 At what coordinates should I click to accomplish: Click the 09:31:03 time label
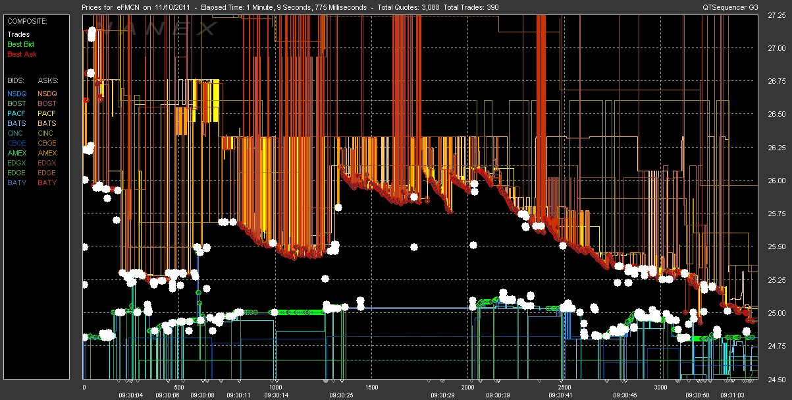click(x=733, y=395)
